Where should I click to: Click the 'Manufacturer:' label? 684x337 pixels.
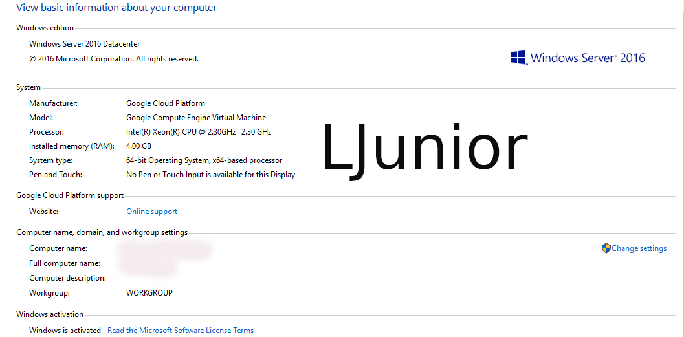53,103
